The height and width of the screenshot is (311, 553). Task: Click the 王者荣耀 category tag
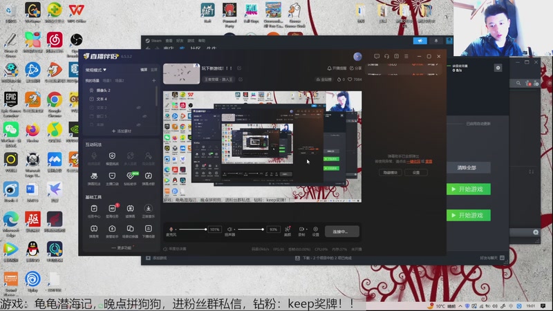click(219, 79)
